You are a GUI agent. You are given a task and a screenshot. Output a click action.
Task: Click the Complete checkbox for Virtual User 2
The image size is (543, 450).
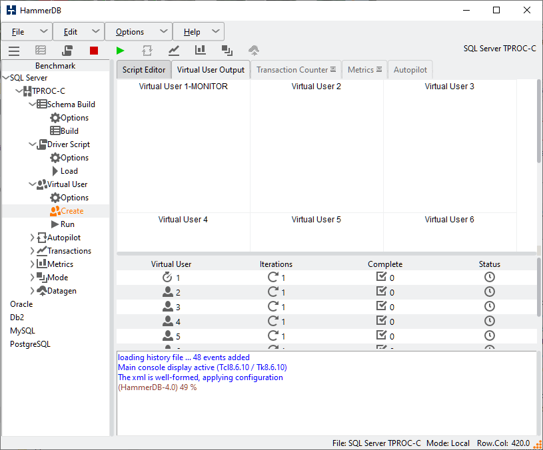pyautogui.click(x=381, y=292)
